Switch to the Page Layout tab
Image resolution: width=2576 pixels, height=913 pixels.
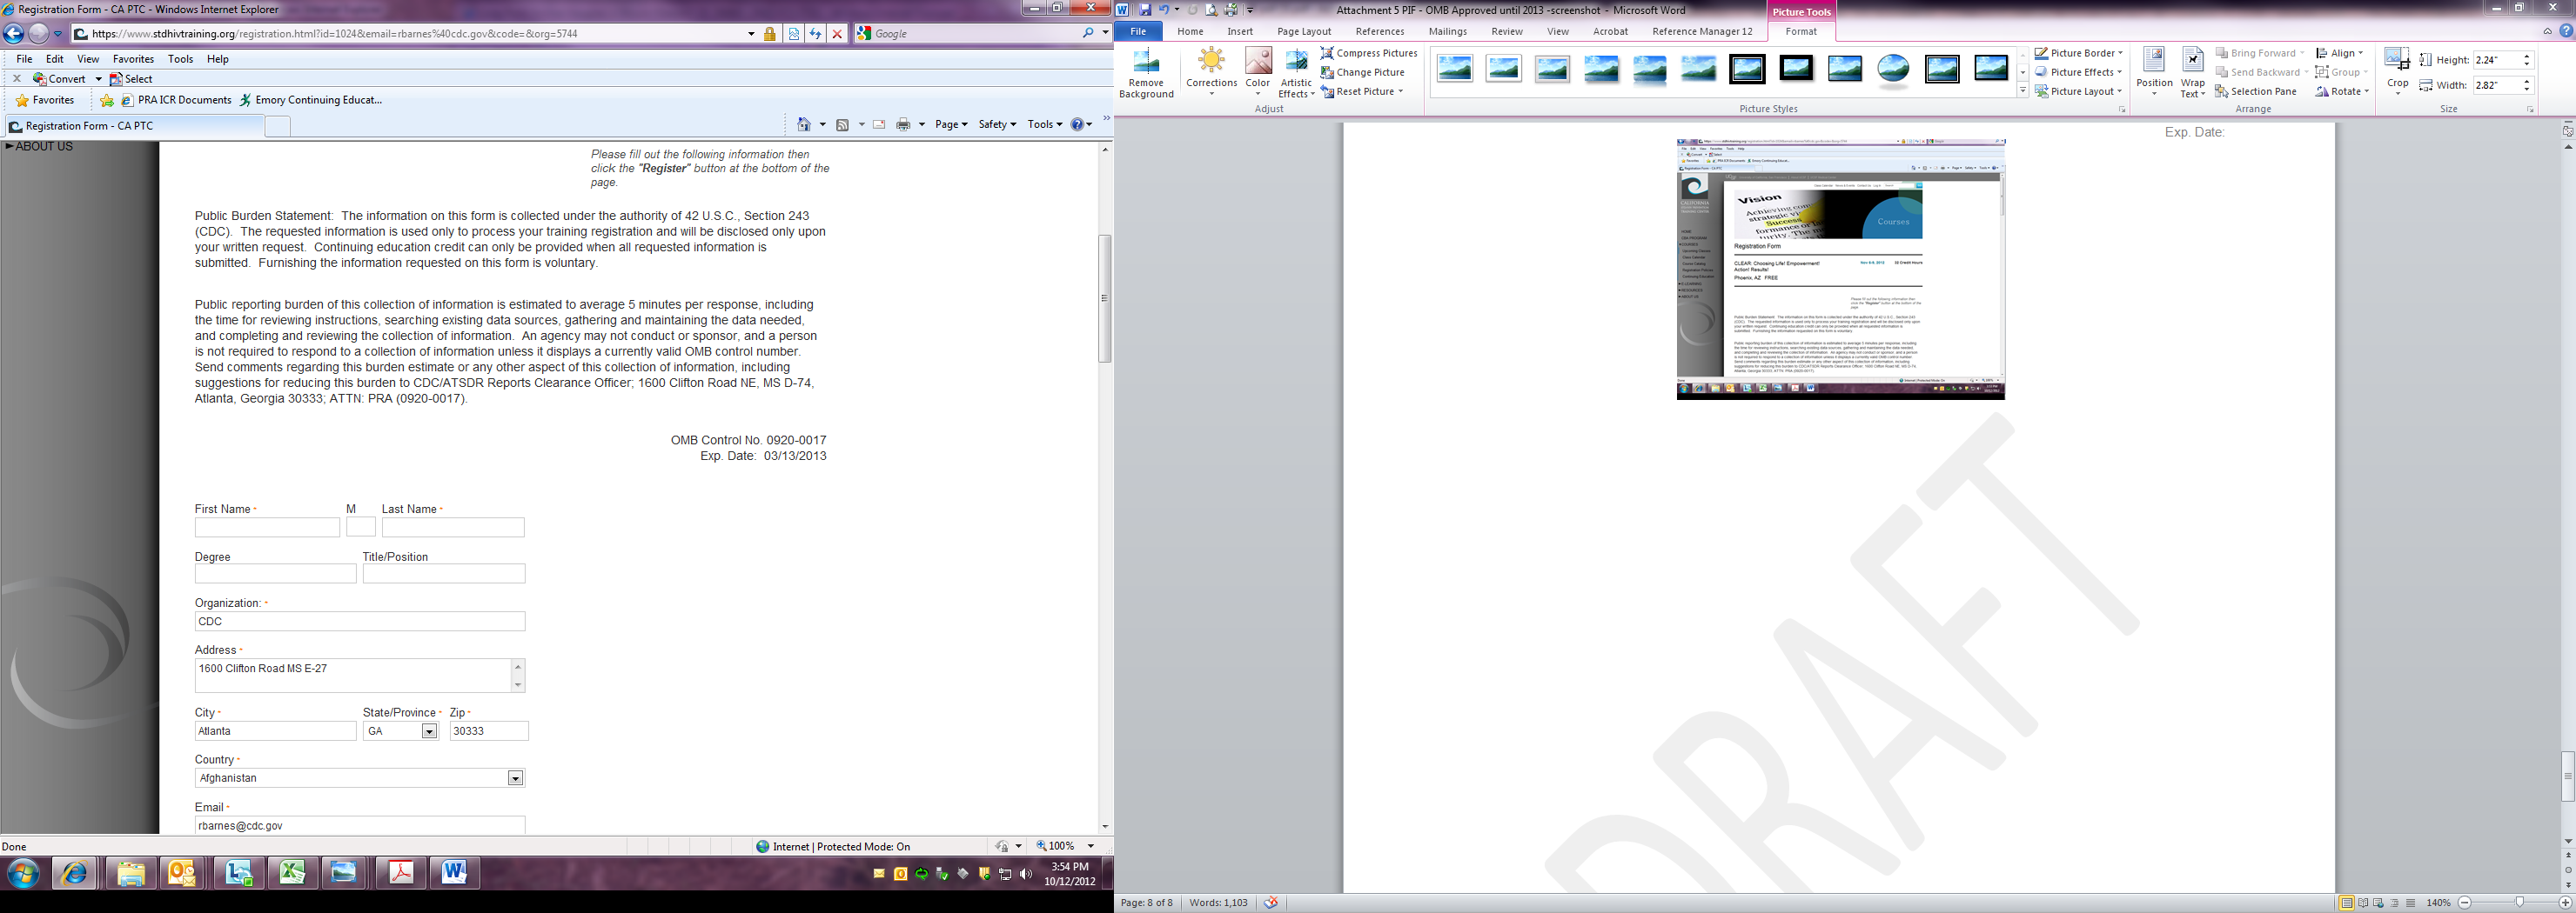click(x=1303, y=31)
